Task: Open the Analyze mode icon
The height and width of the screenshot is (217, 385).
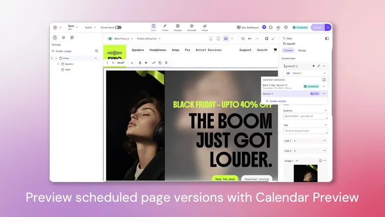Action: (205, 27)
